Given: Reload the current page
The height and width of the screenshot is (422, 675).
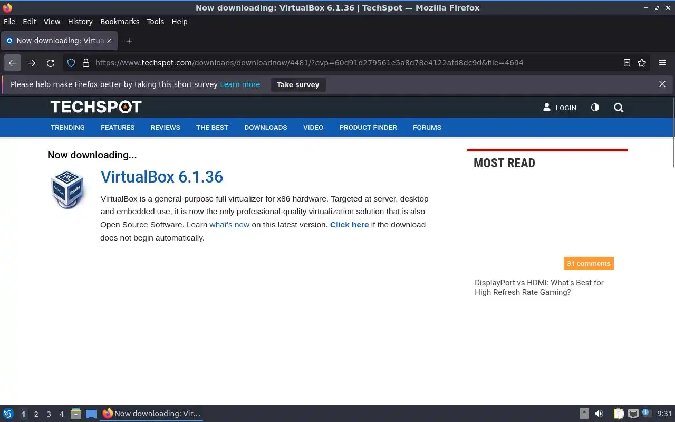Looking at the screenshot, I should click(x=51, y=63).
